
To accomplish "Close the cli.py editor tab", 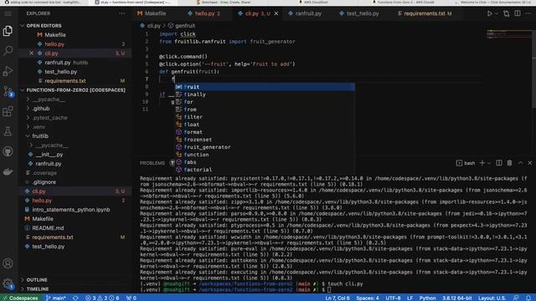I will 276,13.
